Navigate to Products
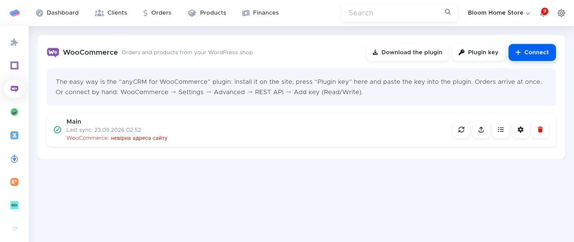 tap(207, 13)
